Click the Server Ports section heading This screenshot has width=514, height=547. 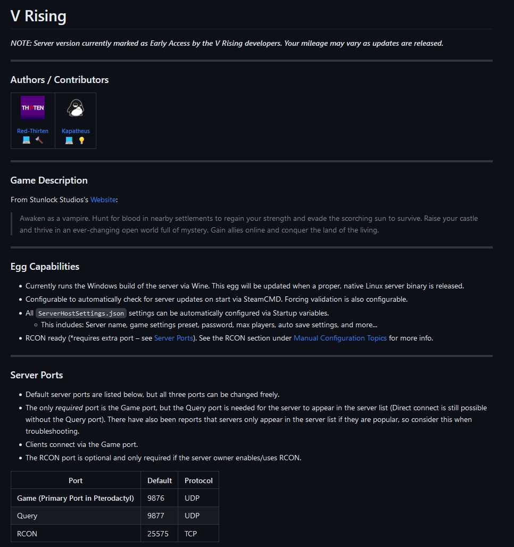[x=37, y=375]
